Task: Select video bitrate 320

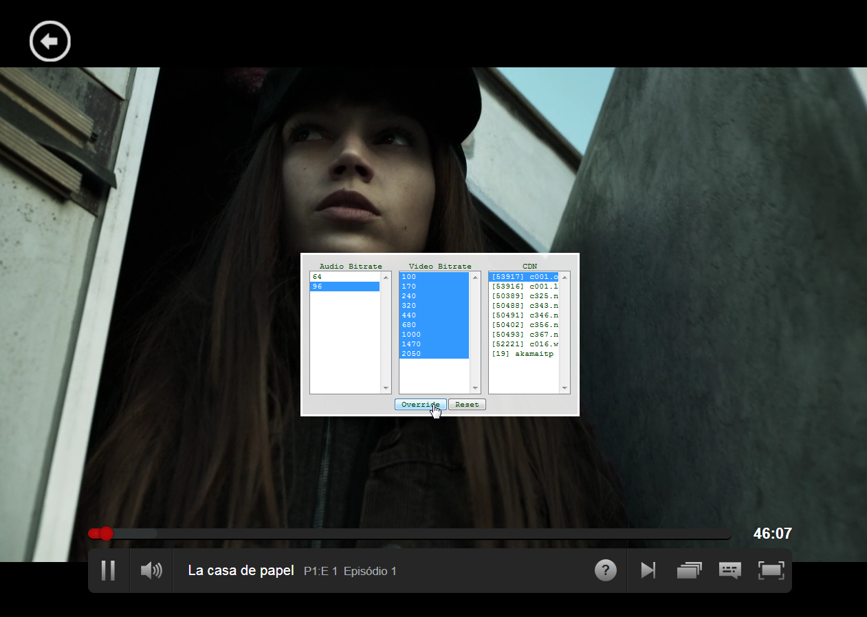Action: pos(434,306)
